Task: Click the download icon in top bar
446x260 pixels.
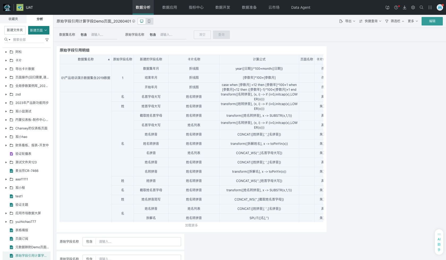Action: (405, 7)
